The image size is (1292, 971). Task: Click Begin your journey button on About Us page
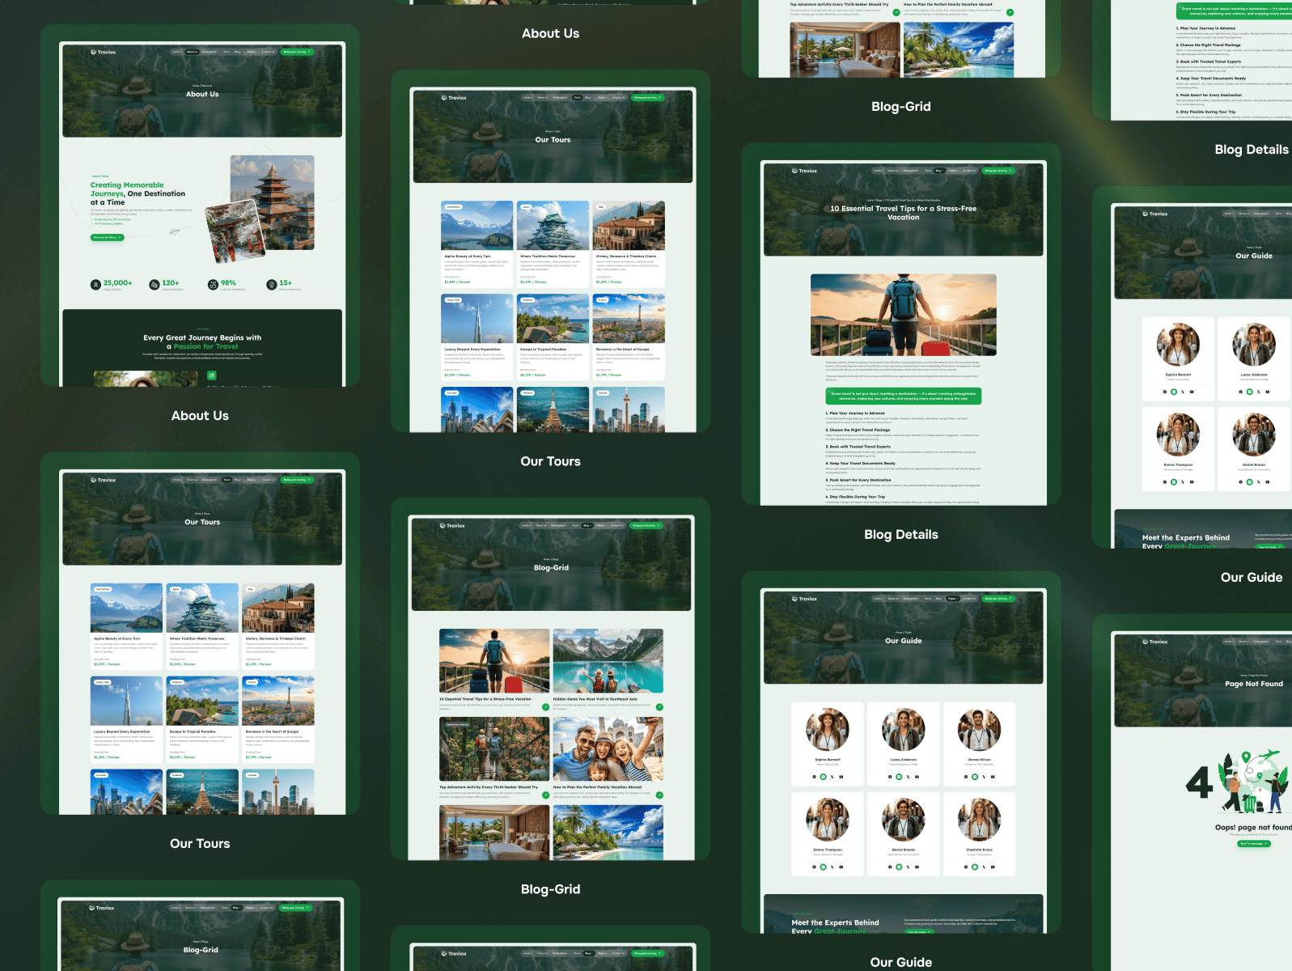[x=296, y=52]
